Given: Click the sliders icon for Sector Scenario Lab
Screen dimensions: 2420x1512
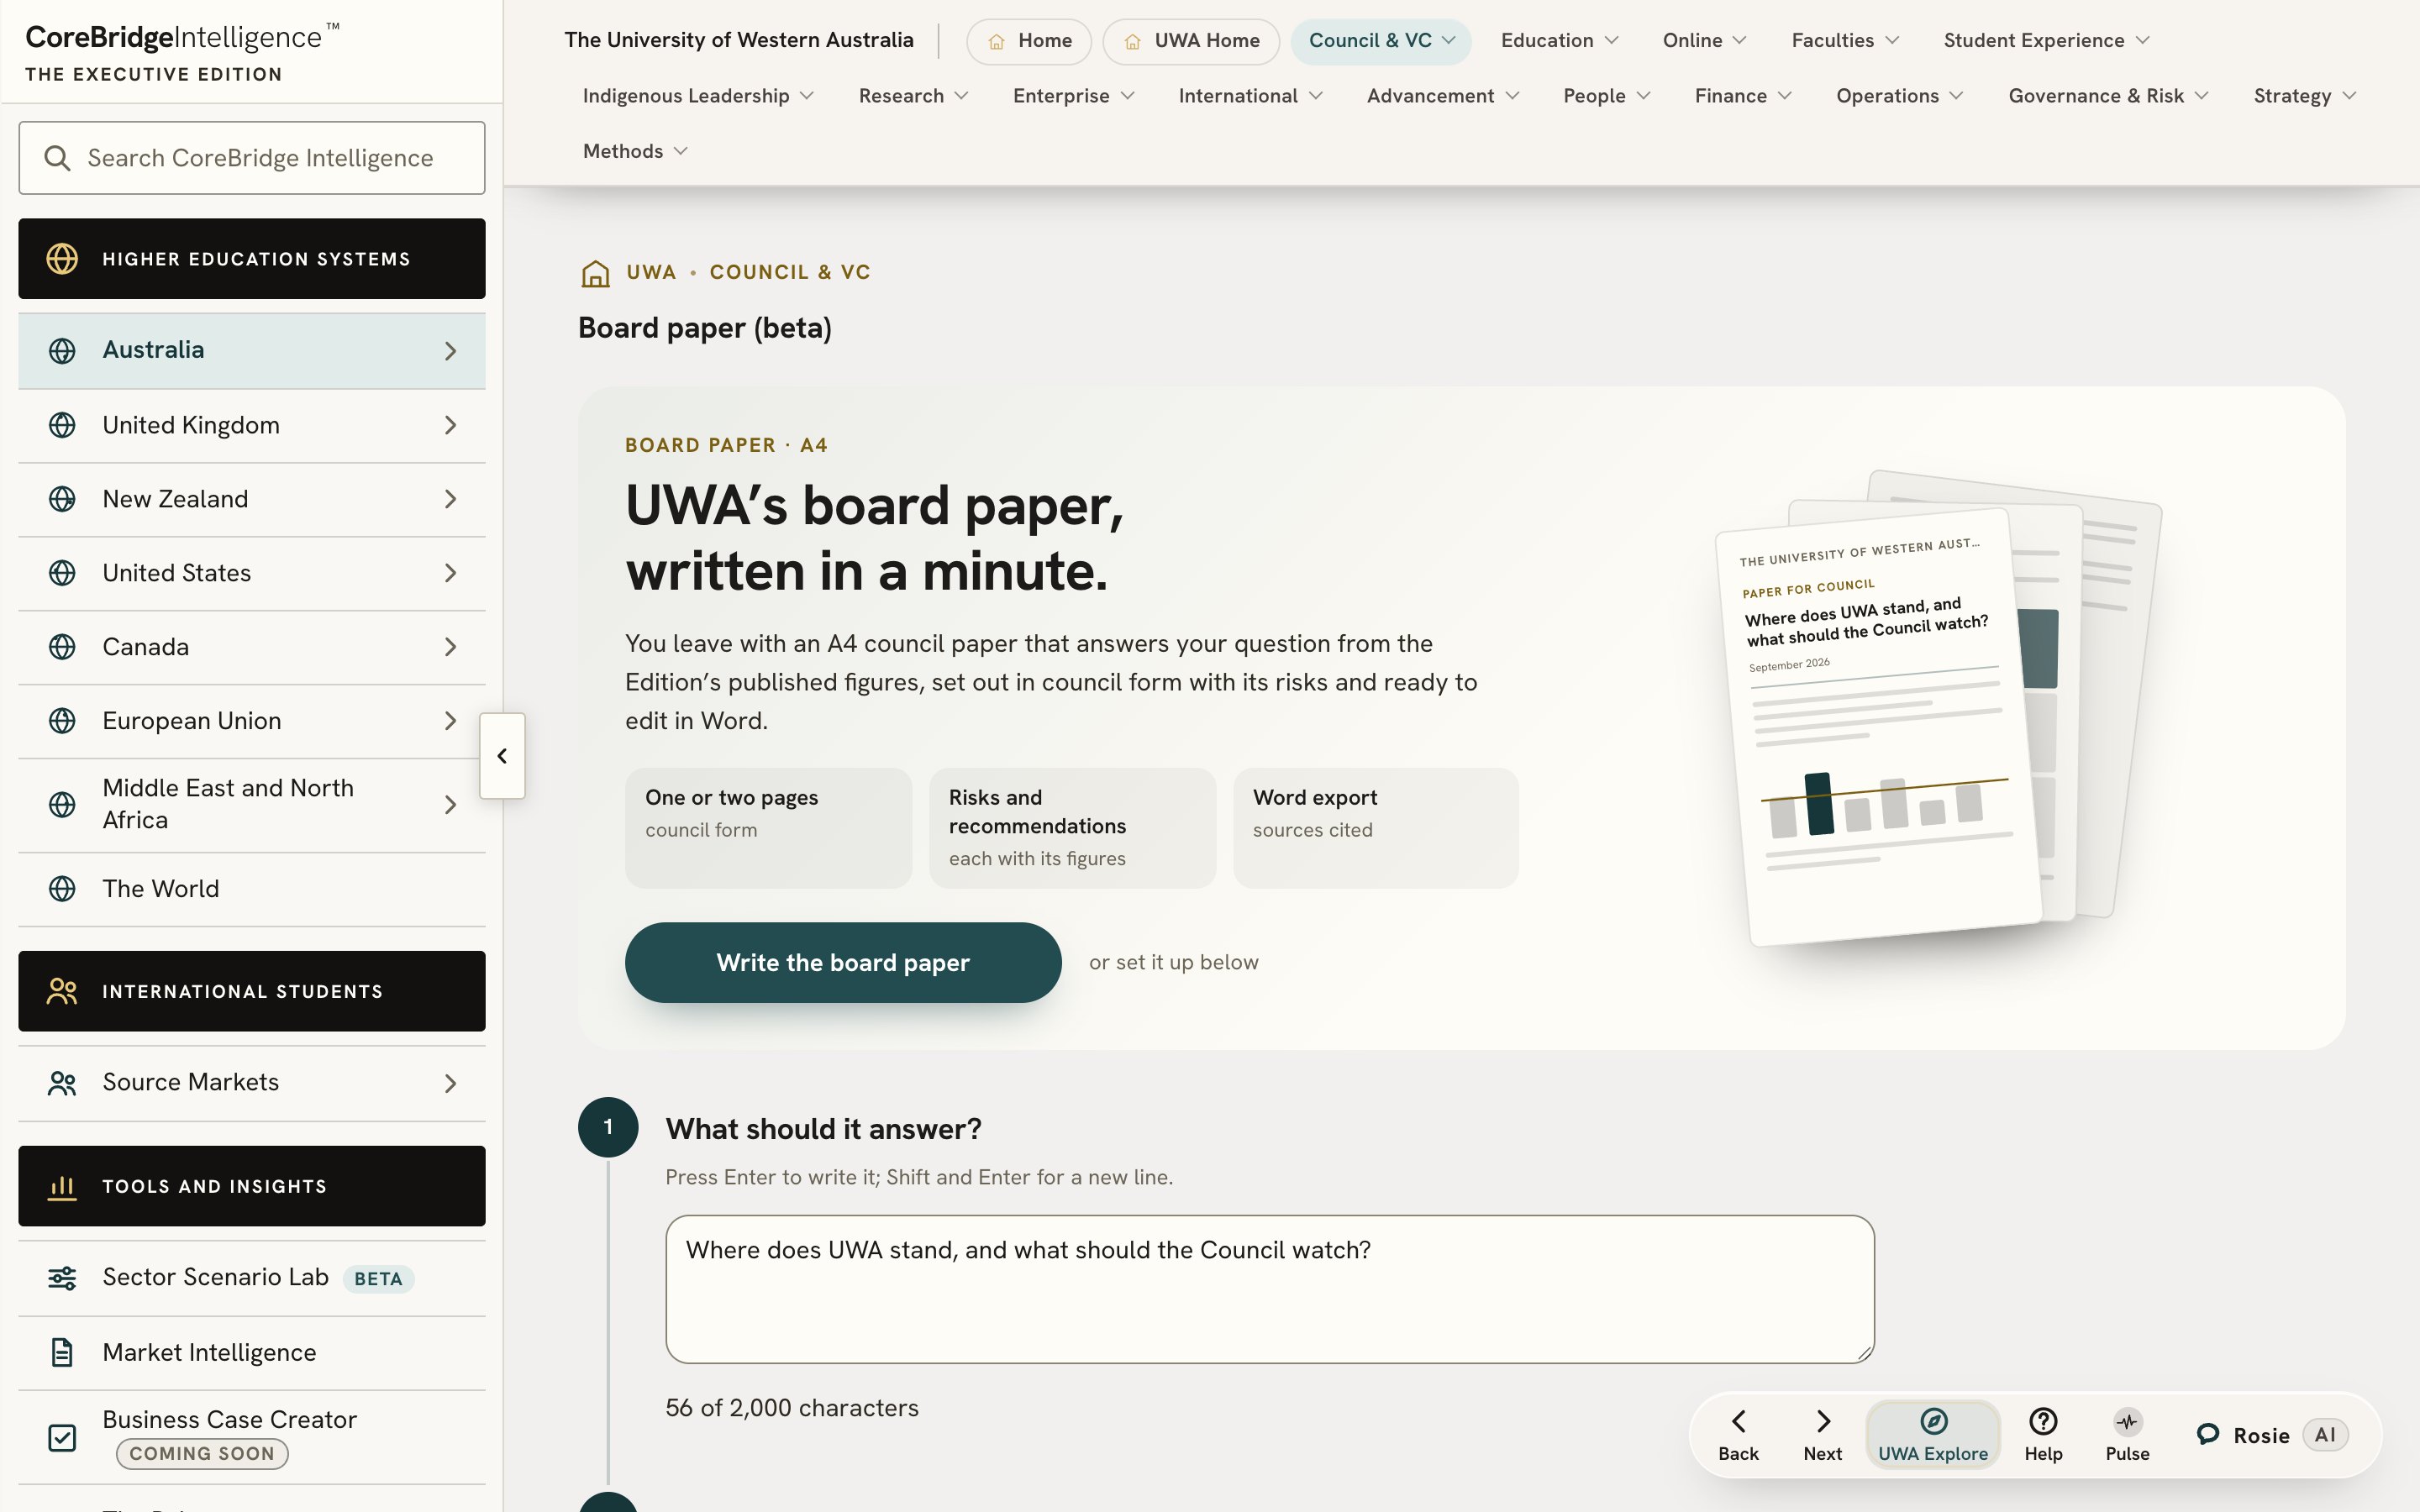Looking at the screenshot, I should click(x=62, y=1278).
